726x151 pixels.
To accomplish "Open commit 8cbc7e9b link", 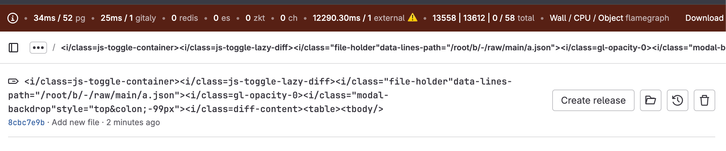I will point(26,122).
